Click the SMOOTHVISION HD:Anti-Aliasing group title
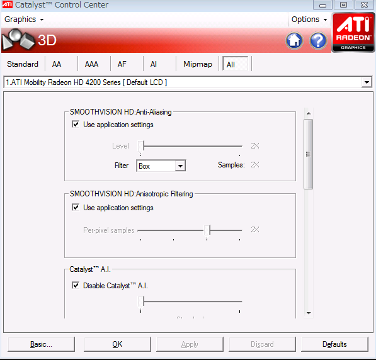The width and height of the screenshot is (376, 360). coord(121,112)
